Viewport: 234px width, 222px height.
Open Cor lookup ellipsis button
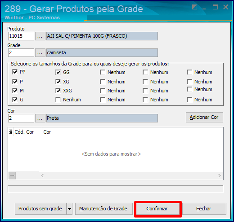click(x=40, y=118)
